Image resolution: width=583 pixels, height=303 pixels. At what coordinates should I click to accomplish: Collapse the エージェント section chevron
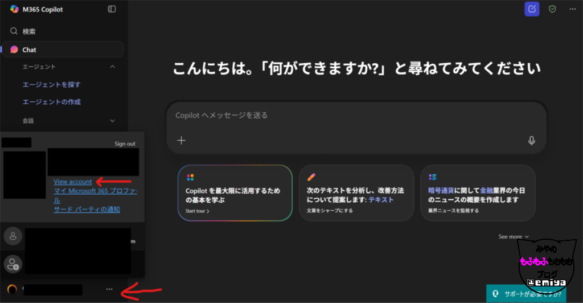(x=112, y=67)
